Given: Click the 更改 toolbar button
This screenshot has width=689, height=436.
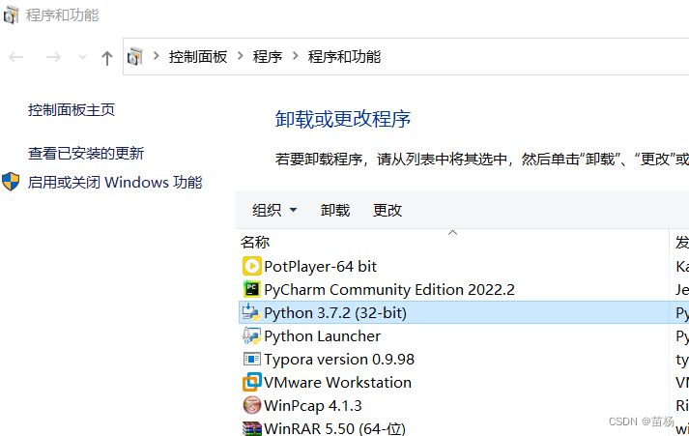Looking at the screenshot, I should coord(388,210).
